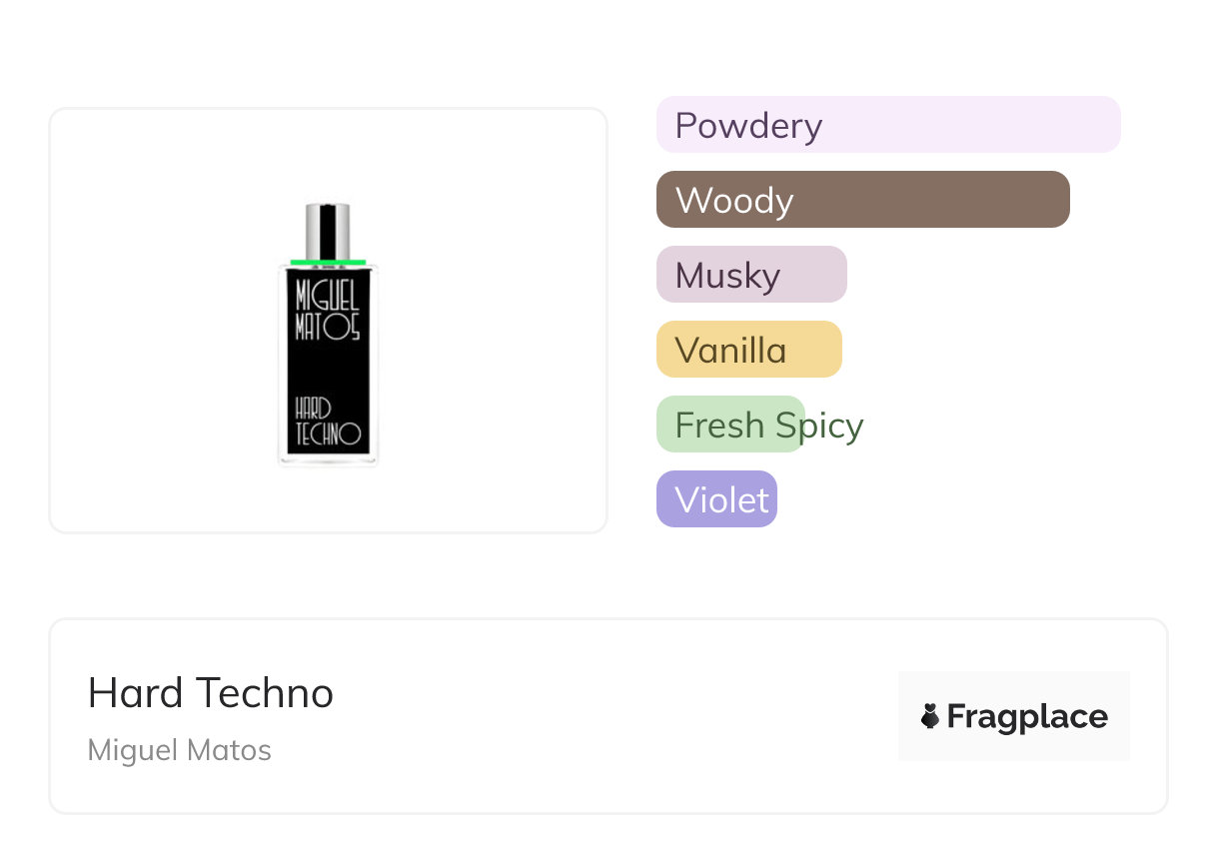The image size is (1217, 863).
Task: Click the silver cap of the bottle
Action: (328, 231)
